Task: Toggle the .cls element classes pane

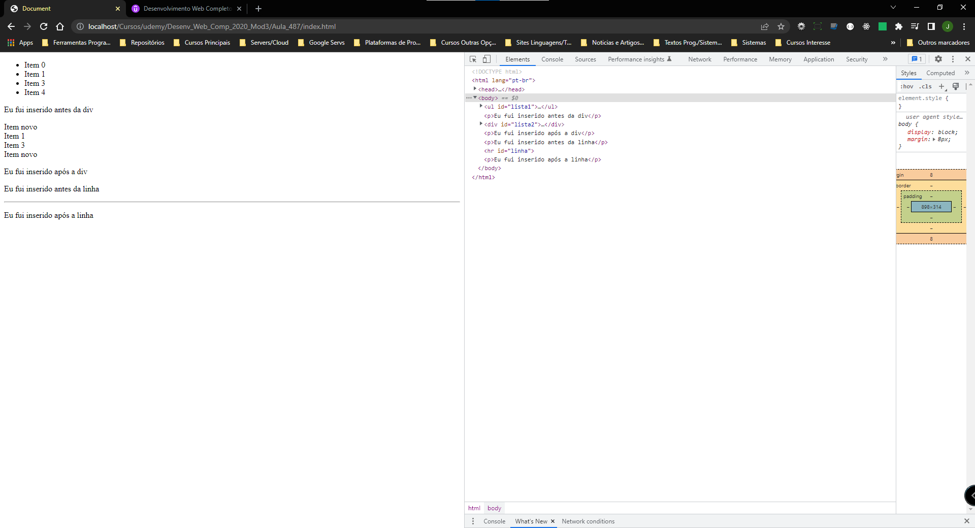Action: click(925, 86)
